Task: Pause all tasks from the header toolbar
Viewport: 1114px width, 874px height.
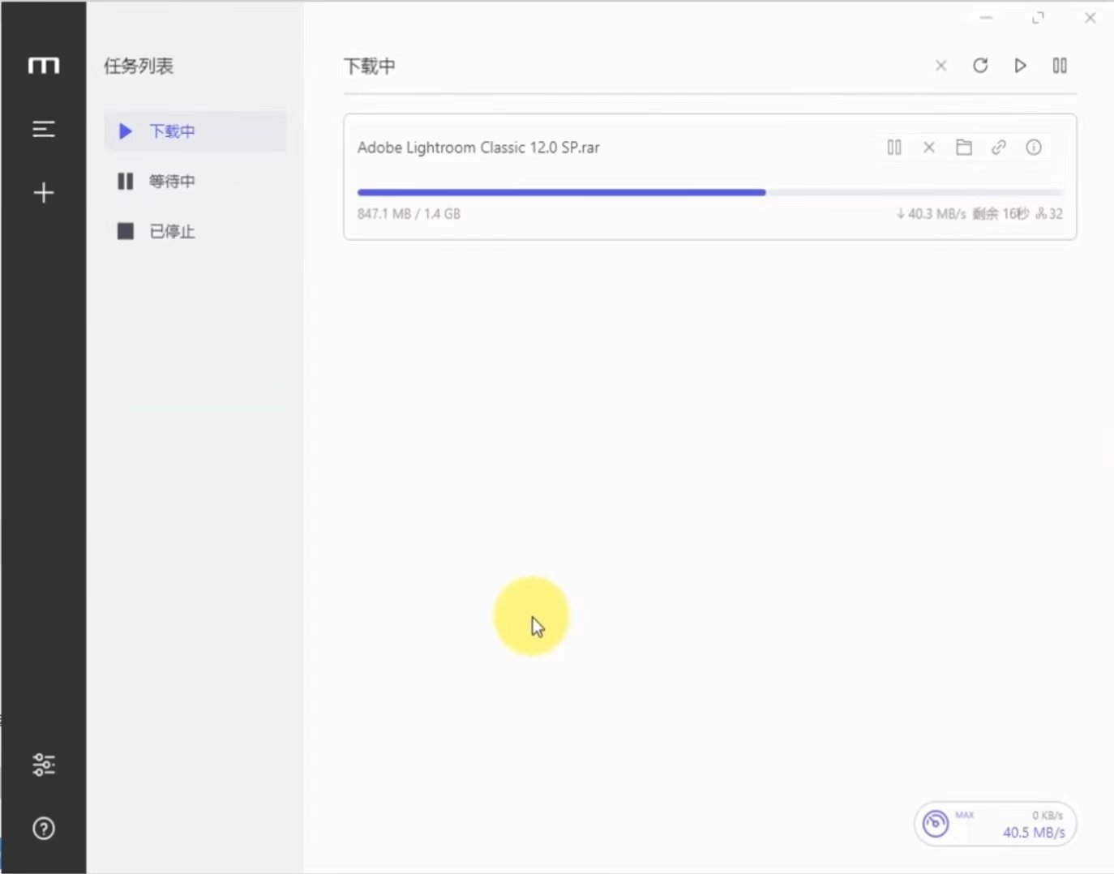Action: click(1060, 66)
